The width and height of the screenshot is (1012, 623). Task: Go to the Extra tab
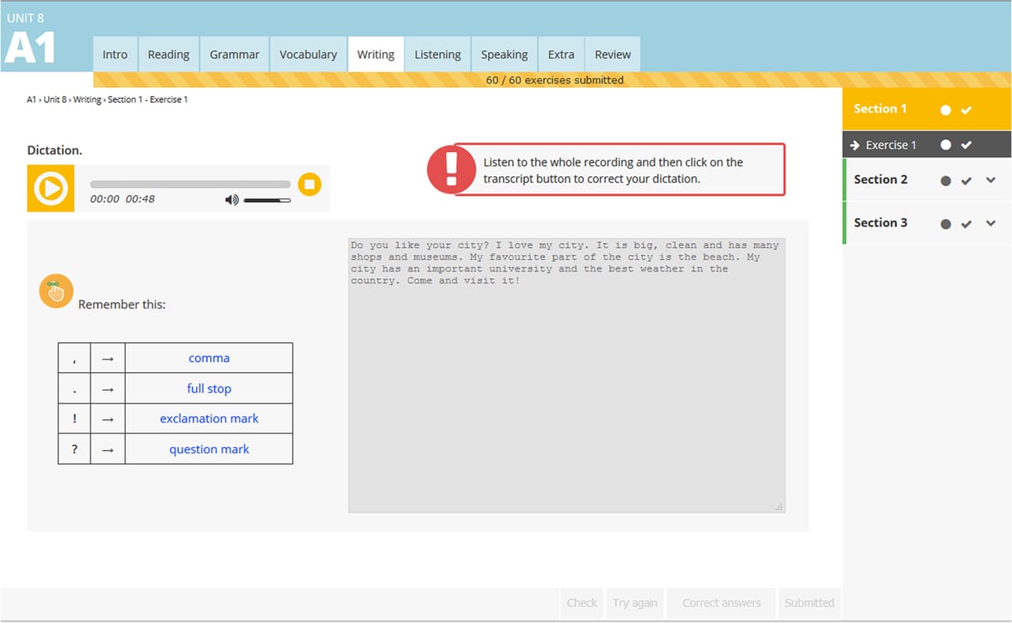[561, 54]
